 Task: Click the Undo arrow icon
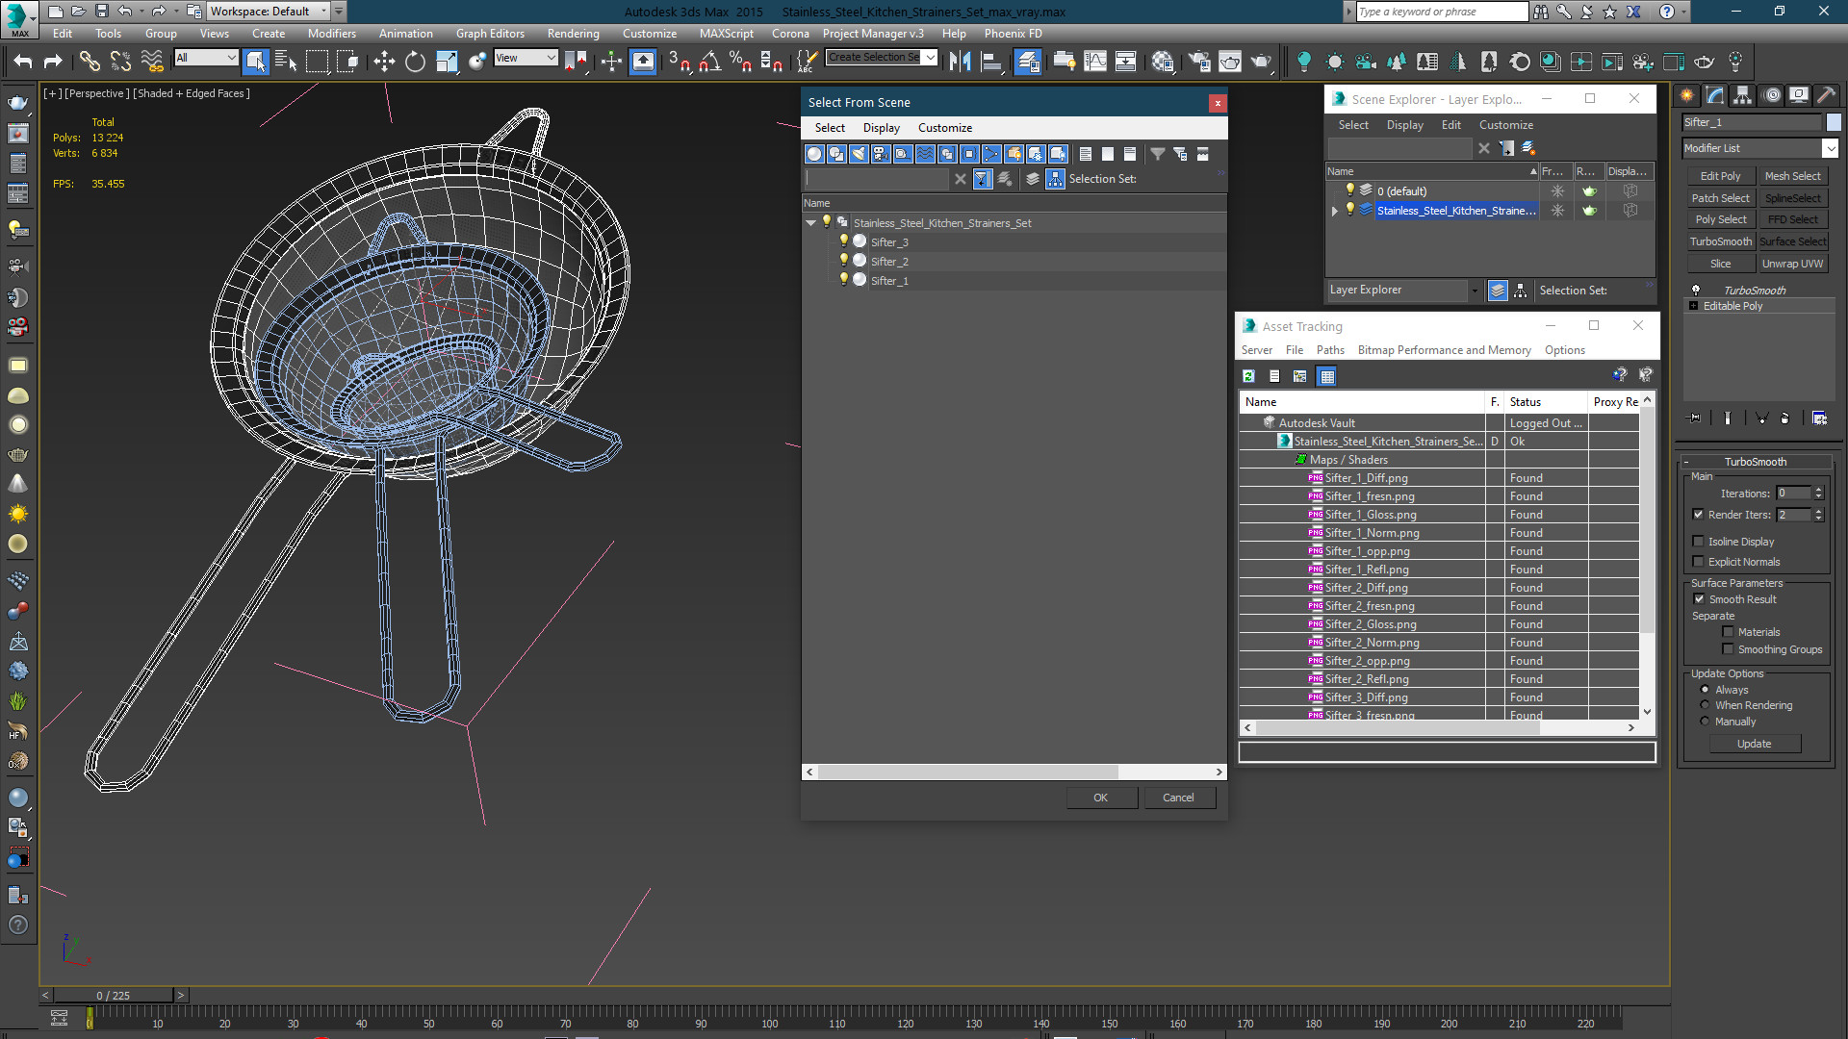point(23,62)
